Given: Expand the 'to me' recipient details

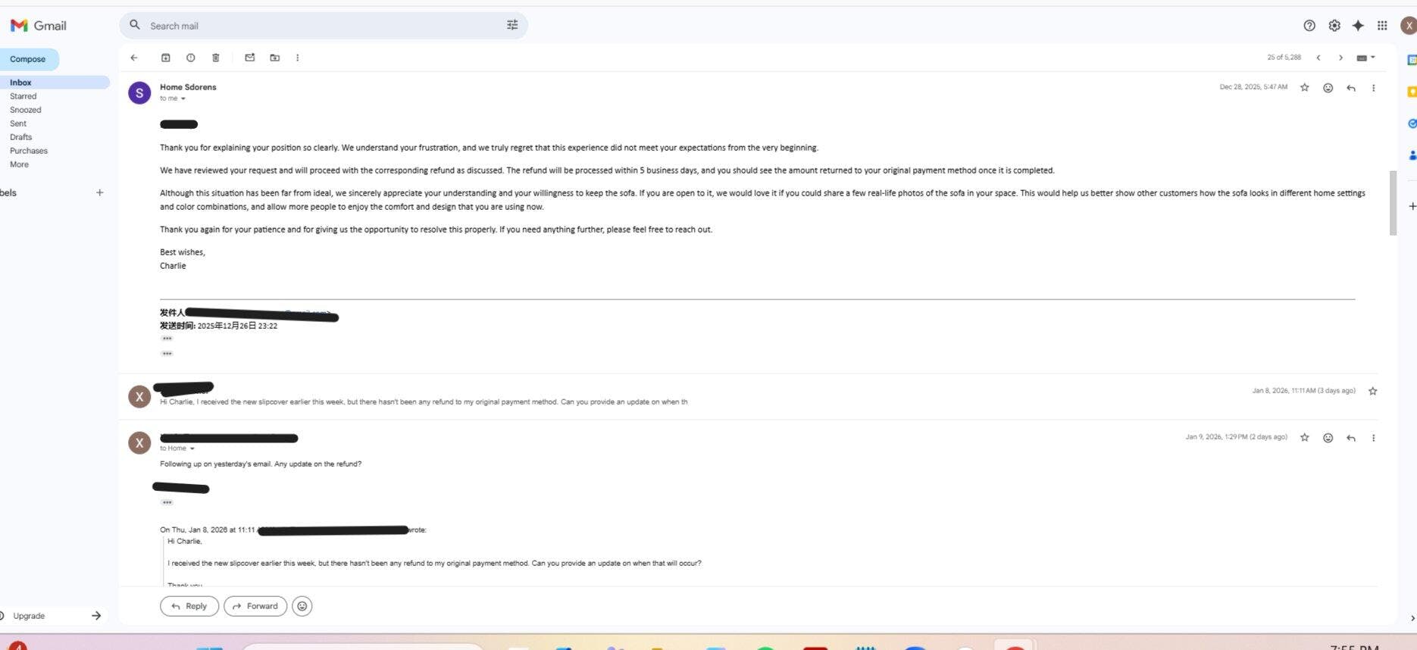Looking at the screenshot, I should point(183,98).
